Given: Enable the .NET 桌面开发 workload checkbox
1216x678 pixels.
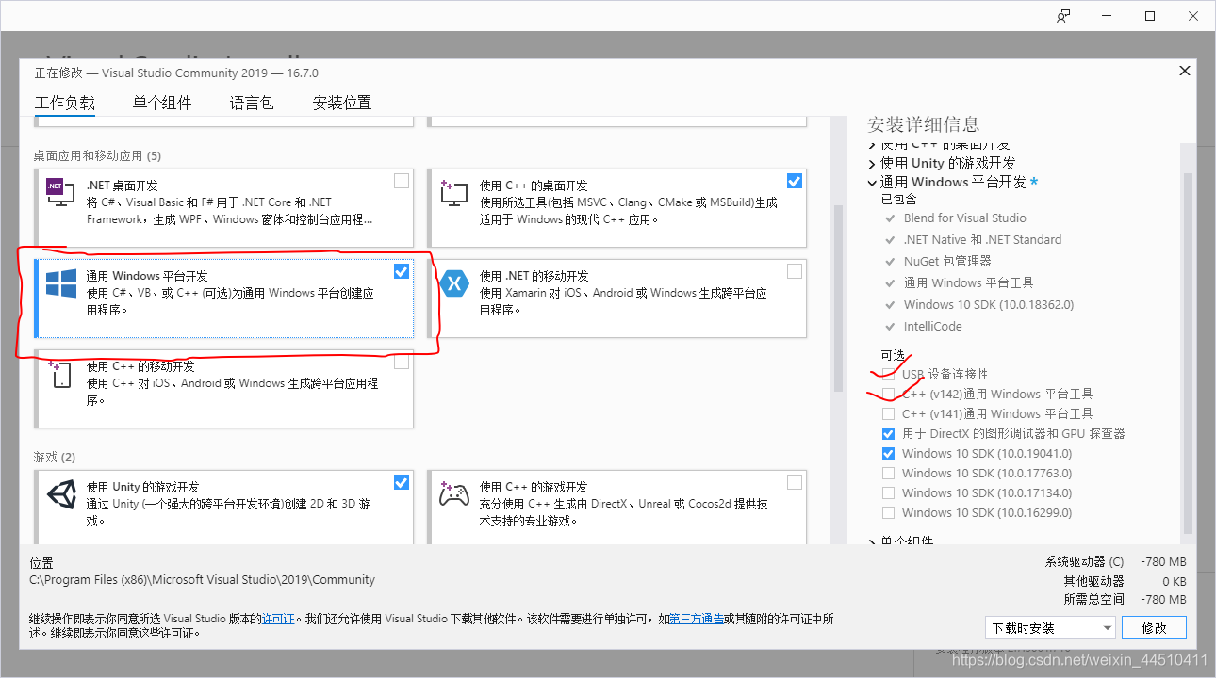Looking at the screenshot, I should coord(402,181).
